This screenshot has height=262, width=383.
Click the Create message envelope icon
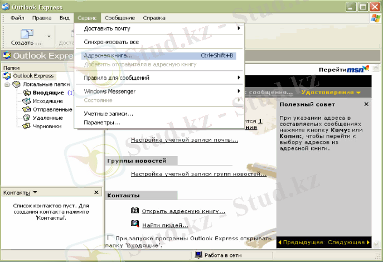pos(26,33)
